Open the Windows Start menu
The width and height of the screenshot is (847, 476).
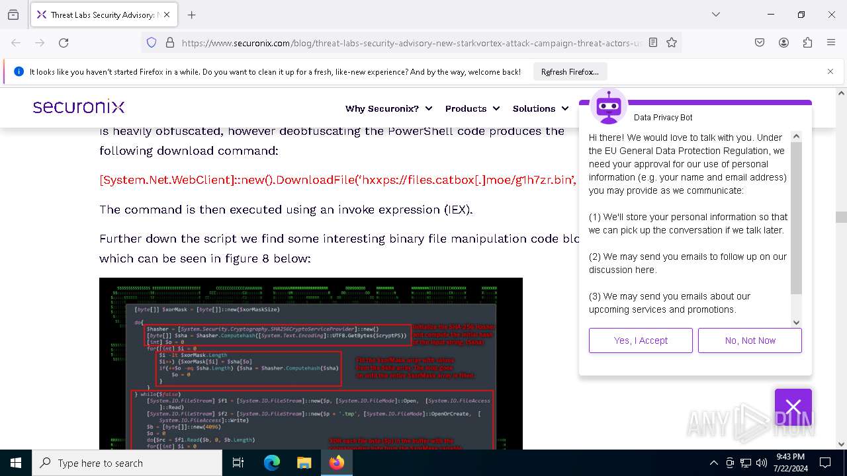(x=16, y=463)
